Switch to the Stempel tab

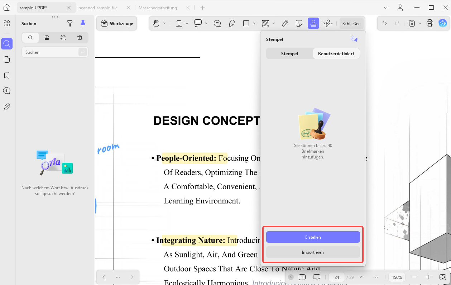289,53
